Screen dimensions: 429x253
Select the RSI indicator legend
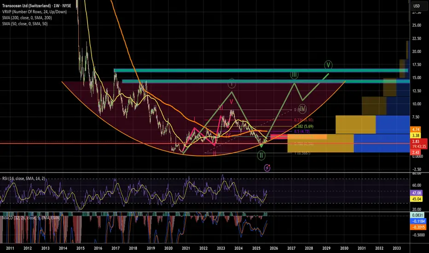pyautogui.click(x=23, y=178)
